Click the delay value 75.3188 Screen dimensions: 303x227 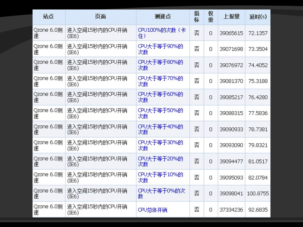tap(258, 81)
